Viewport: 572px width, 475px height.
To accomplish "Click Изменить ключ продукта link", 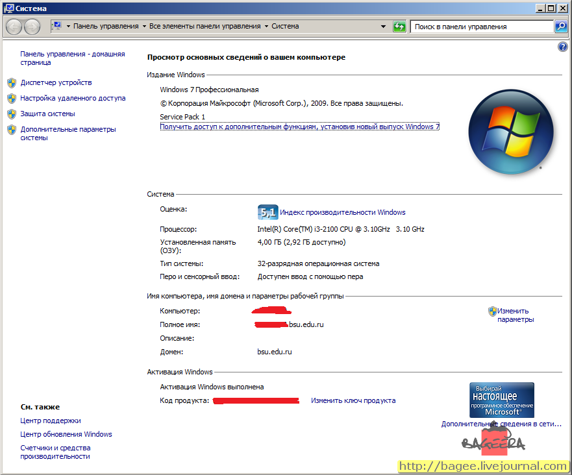I will click(x=353, y=400).
